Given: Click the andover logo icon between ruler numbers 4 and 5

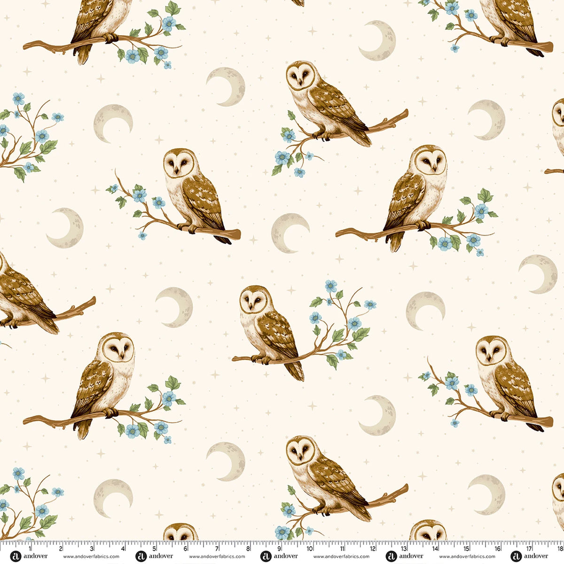Looking at the screenshot, I should tap(141, 556).
